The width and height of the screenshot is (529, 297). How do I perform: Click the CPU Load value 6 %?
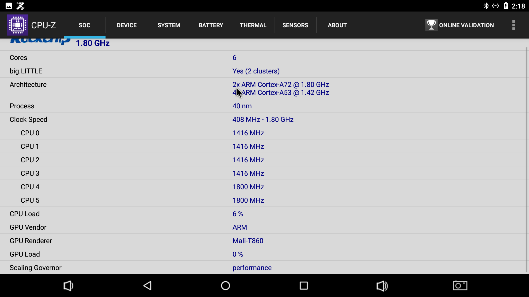(238, 214)
